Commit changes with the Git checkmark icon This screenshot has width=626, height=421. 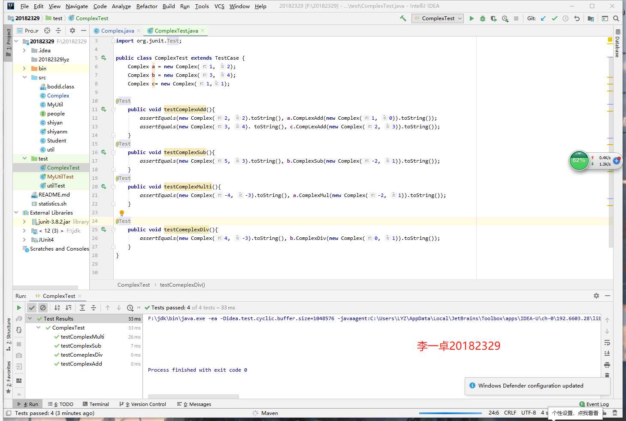pyautogui.click(x=554, y=18)
